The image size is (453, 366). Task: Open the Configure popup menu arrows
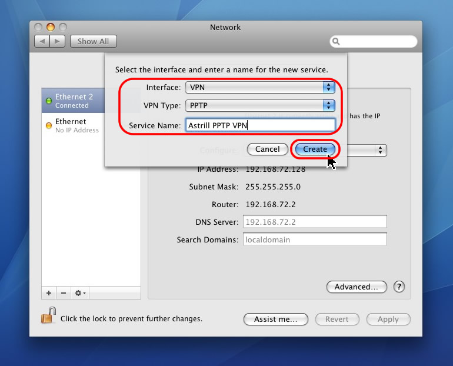click(380, 150)
